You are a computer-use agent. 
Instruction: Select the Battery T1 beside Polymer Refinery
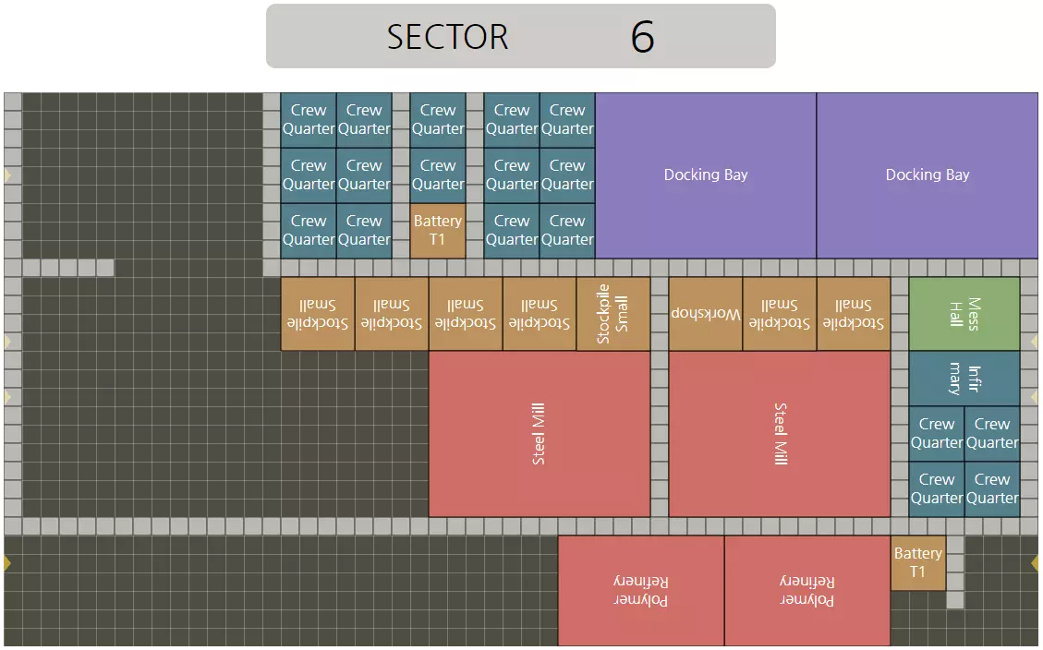click(918, 562)
